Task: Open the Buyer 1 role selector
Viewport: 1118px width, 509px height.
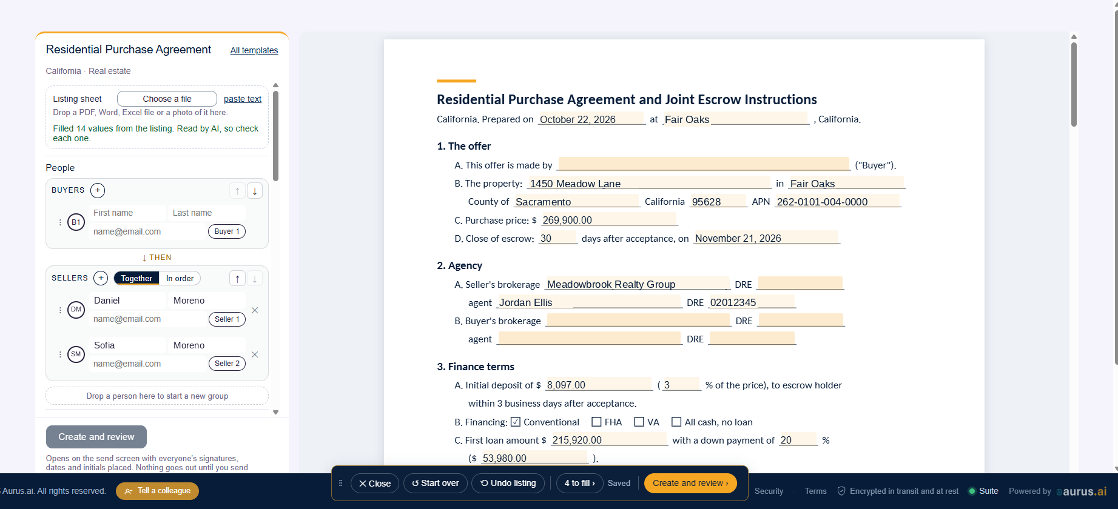Action: pos(227,231)
